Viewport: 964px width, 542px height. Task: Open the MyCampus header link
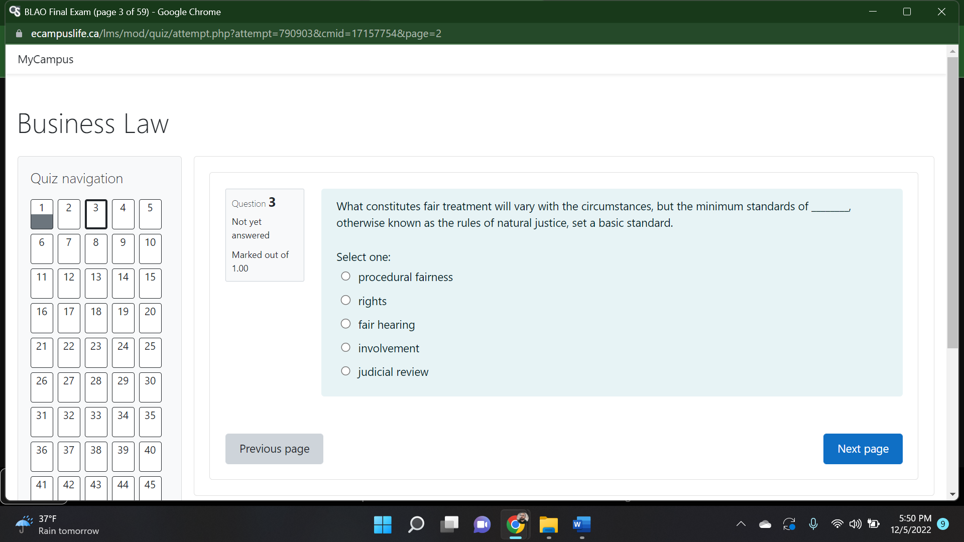pyautogui.click(x=46, y=59)
